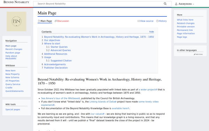Viewport: 209px width, 131px height.
Task: Click Add links under other languages
Action: (x=198, y=54)
